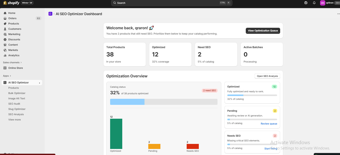Click the Optimized card progress bar
The width and height of the screenshot is (340, 155).
click(252, 95)
